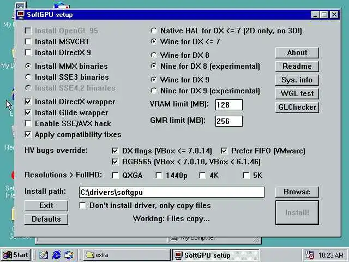
Task: Browse for install path
Action: coord(297,192)
